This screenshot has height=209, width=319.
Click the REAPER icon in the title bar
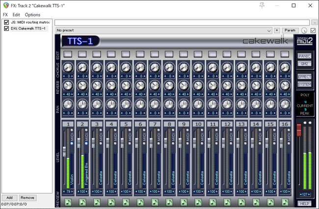pyautogui.click(x=6, y=5)
